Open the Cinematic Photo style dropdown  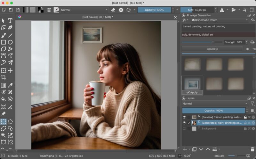(x=220, y=20)
